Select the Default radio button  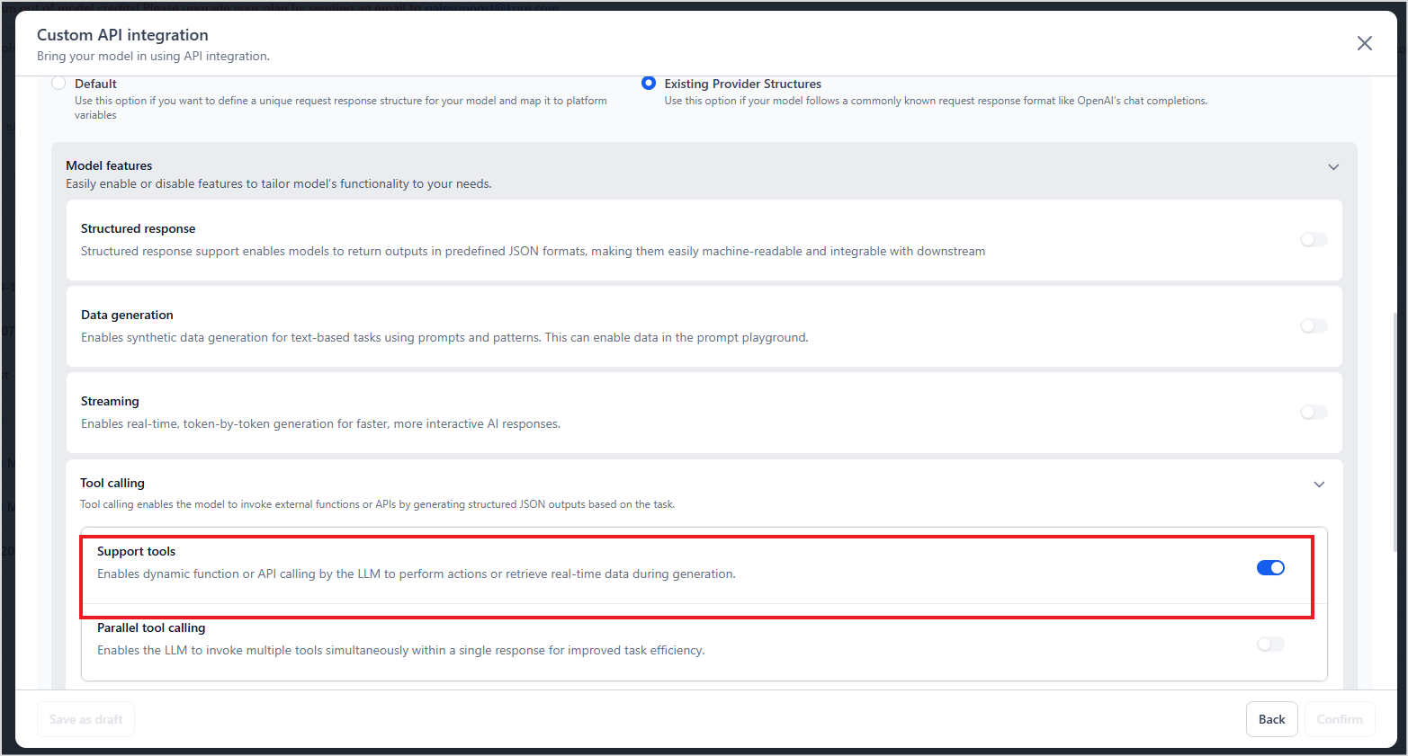point(58,84)
